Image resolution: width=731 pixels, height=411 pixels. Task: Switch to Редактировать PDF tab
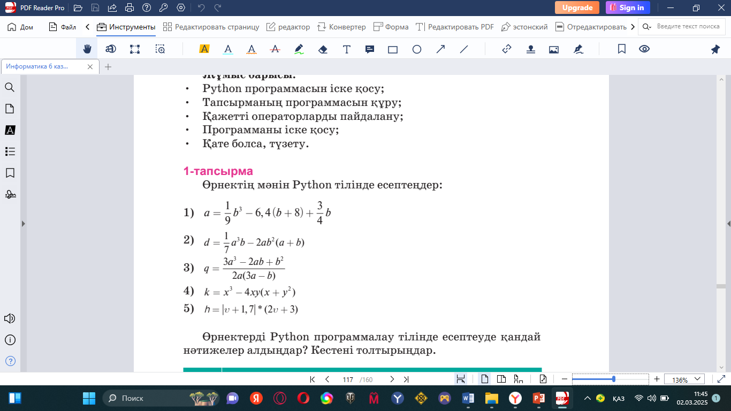(x=455, y=27)
